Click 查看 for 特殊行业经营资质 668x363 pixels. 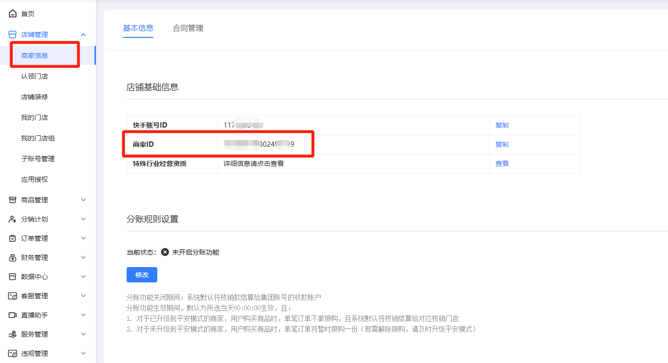pos(502,164)
